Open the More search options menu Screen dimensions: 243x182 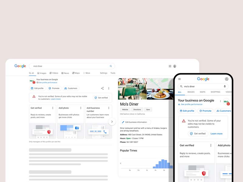click(87, 73)
